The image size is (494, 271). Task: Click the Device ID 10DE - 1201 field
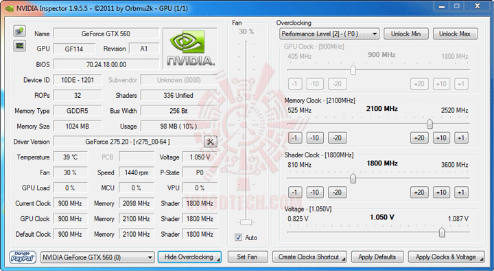(78, 80)
